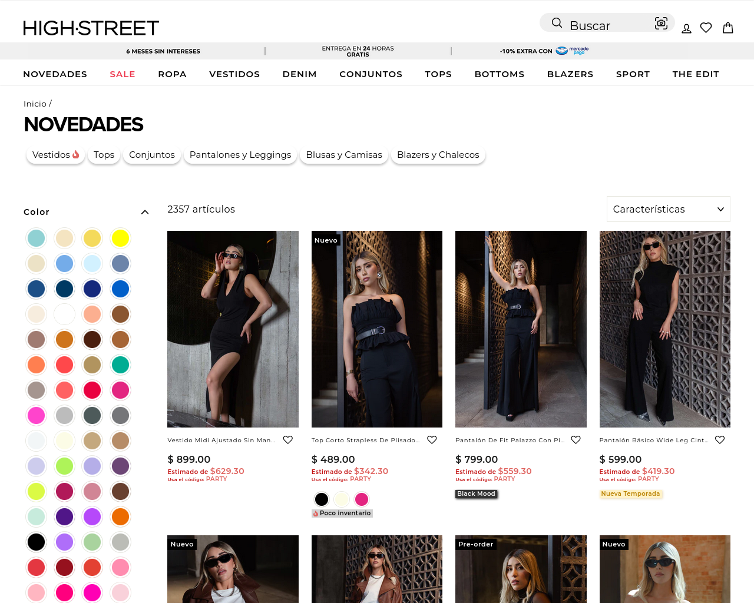Click the Poco inventario label
The width and height of the screenshot is (754, 603).
point(342,513)
